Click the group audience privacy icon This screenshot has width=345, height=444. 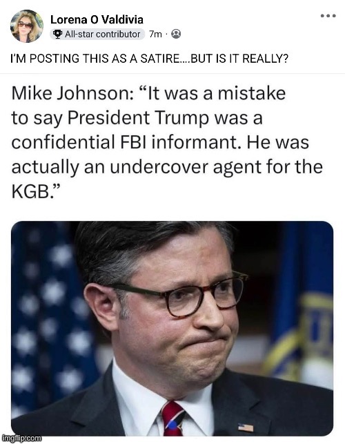pyautogui.click(x=176, y=34)
